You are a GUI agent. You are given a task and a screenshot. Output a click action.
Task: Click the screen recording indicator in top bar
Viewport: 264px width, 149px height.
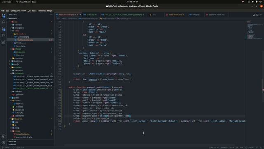(243, 2)
